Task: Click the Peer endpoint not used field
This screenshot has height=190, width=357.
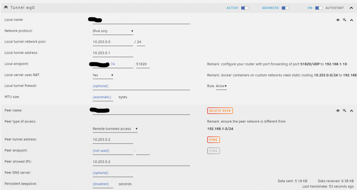Action: (113, 151)
